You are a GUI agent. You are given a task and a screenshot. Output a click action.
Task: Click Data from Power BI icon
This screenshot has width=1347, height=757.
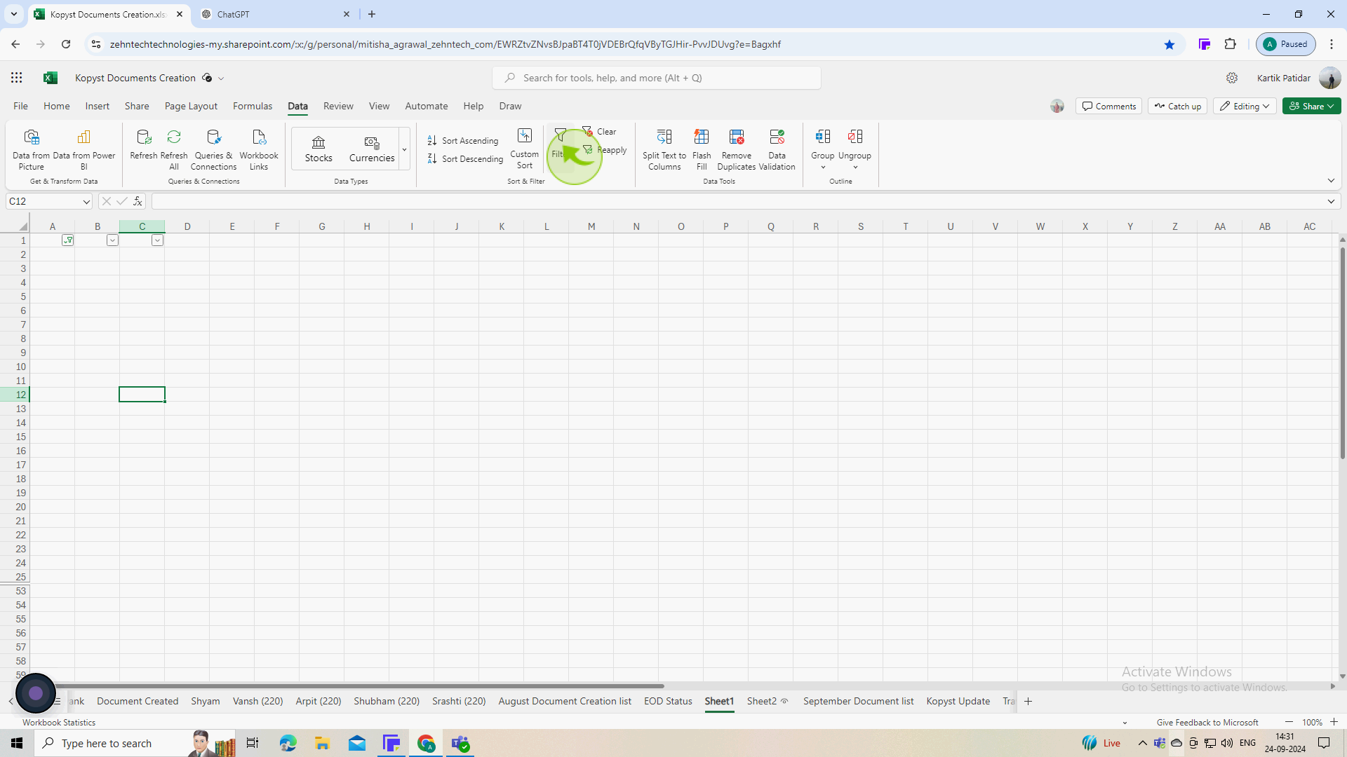coord(83,137)
